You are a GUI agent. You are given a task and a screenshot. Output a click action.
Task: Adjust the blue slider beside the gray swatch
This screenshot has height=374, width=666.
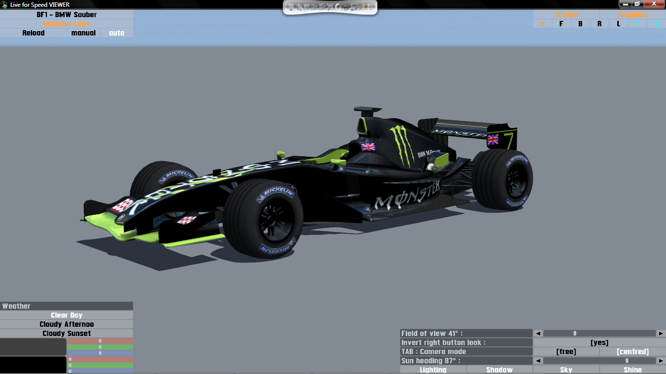pos(100,353)
